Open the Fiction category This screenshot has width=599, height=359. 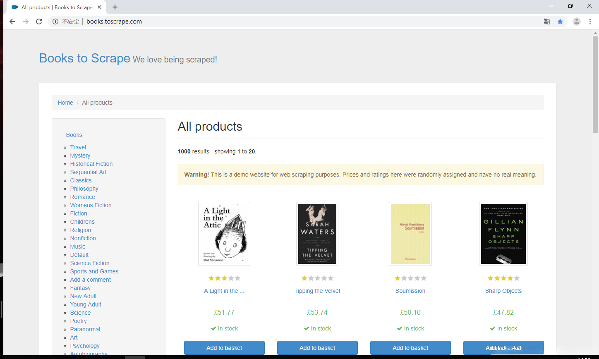click(79, 213)
